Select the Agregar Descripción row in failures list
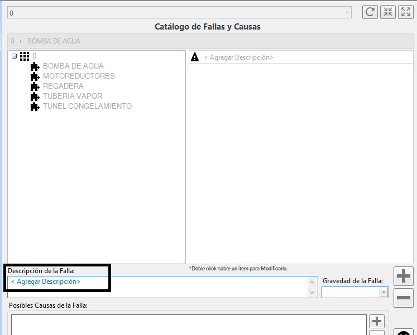 click(301, 57)
